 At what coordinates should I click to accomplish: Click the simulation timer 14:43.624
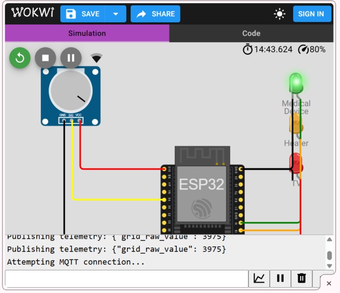pyautogui.click(x=267, y=50)
